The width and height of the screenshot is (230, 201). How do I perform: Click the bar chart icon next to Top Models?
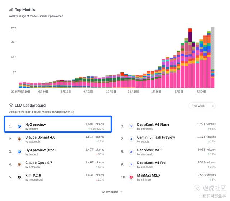tap(11, 10)
